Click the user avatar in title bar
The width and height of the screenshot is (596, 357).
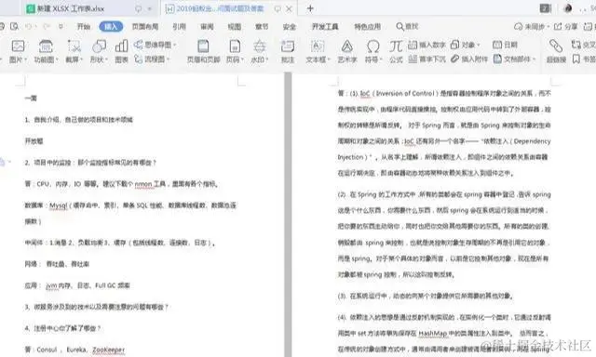coord(568,8)
